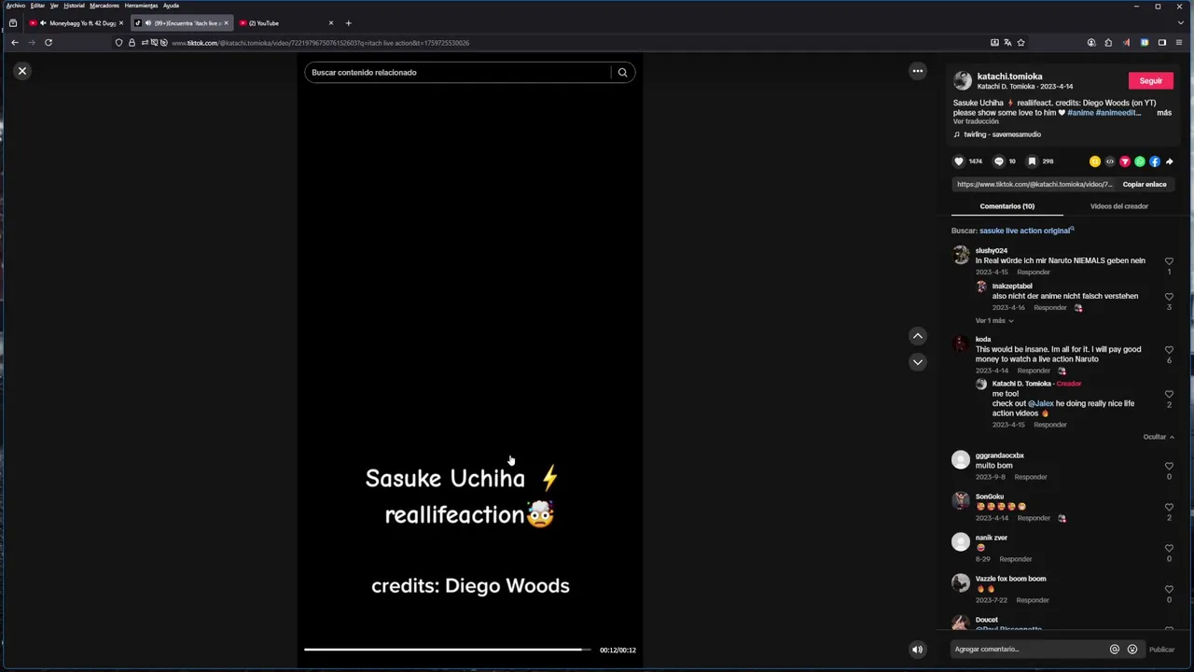Open the Firefox hamburger application menu

point(1179,43)
